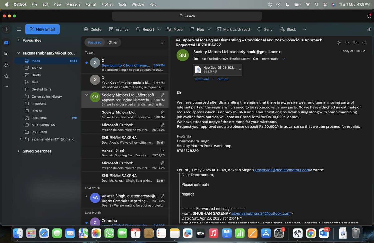Viewport: 374px width, 243px height.
Task: Open the Calendar view icon in rail
Action: [6, 54]
